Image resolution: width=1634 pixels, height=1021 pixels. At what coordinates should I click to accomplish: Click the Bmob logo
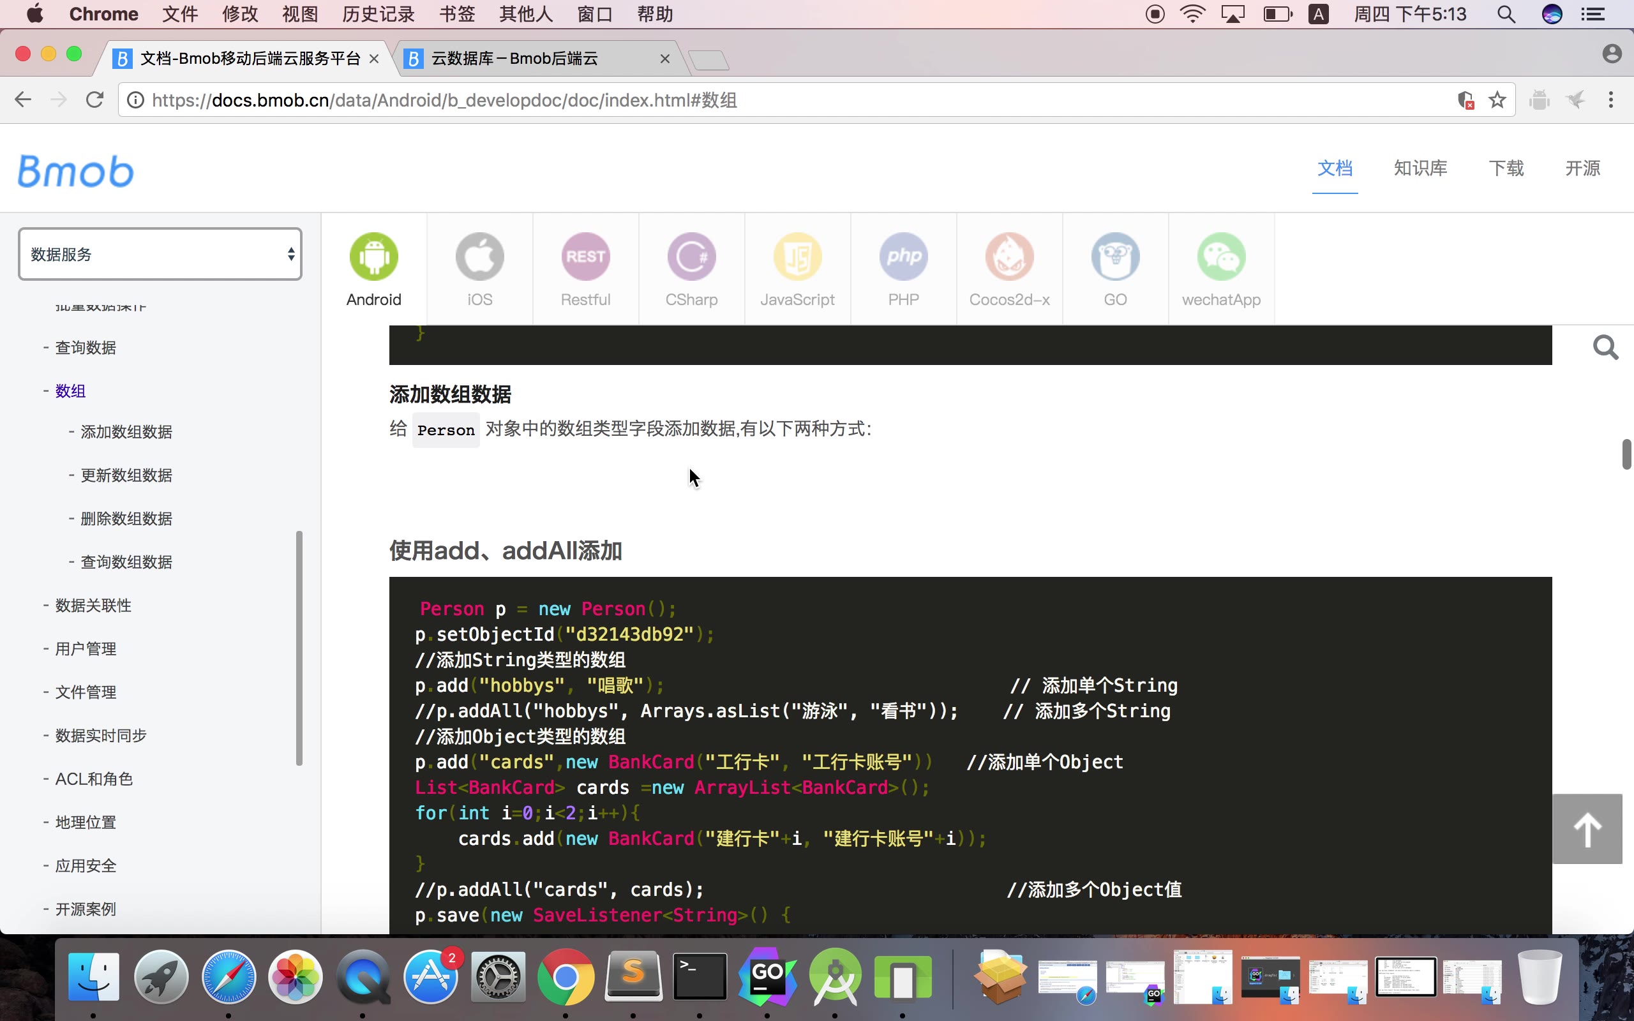[75, 171]
